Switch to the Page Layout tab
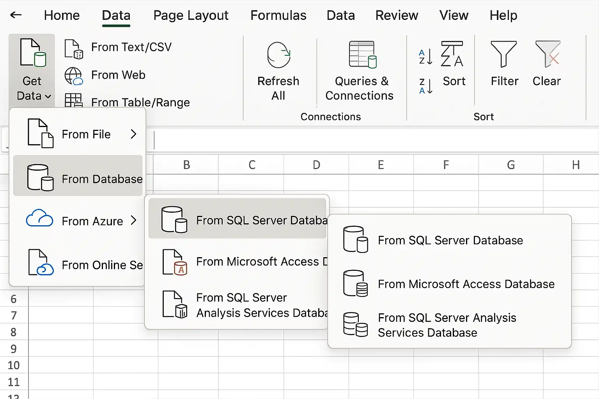This screenshot has height=399, width=599. pyautogui.click(x=191, y=15)
